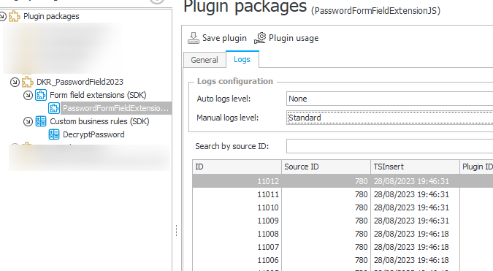Click the Form field extensions (SDK) icon
Image resolution: width=493 pixels, height=271 pixels.
point(41,95)
